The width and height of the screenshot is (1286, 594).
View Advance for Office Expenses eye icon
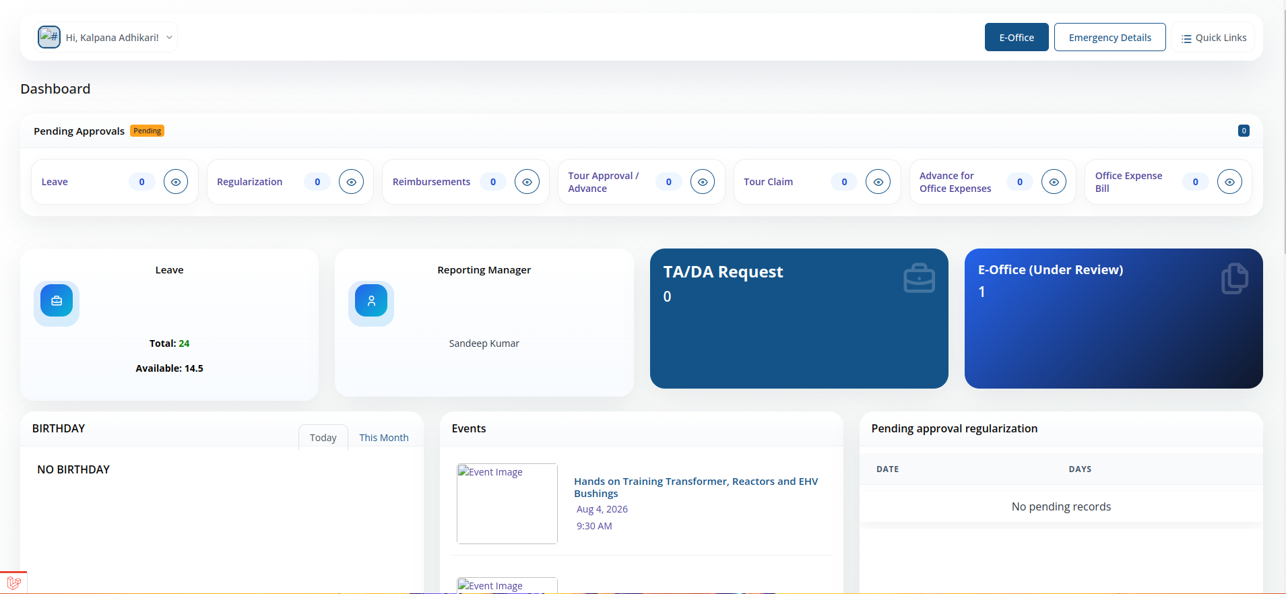[1054, 182]
